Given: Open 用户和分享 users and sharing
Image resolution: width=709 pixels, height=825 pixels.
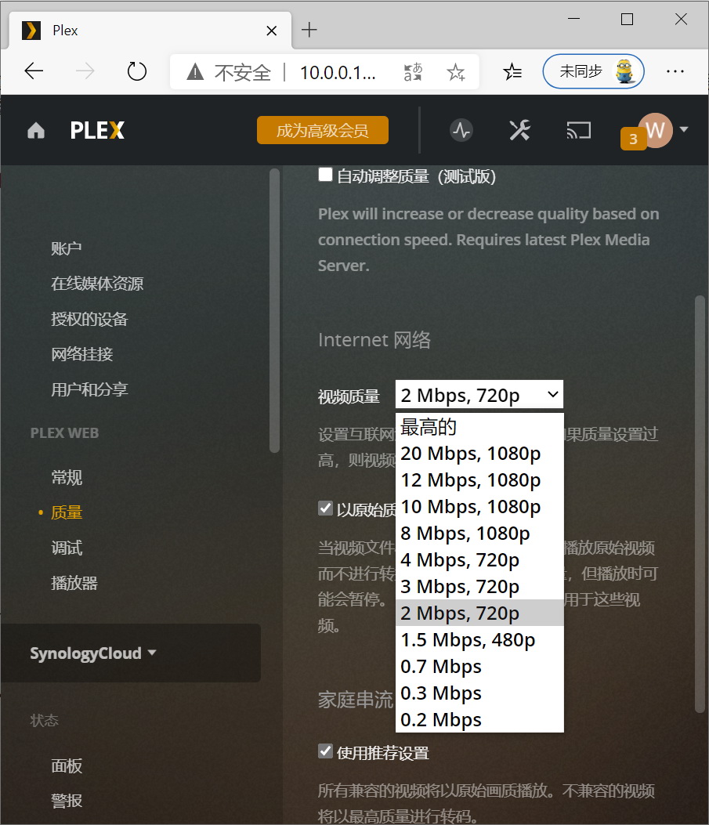Looking at the screenshot, I should pos(89,389).
